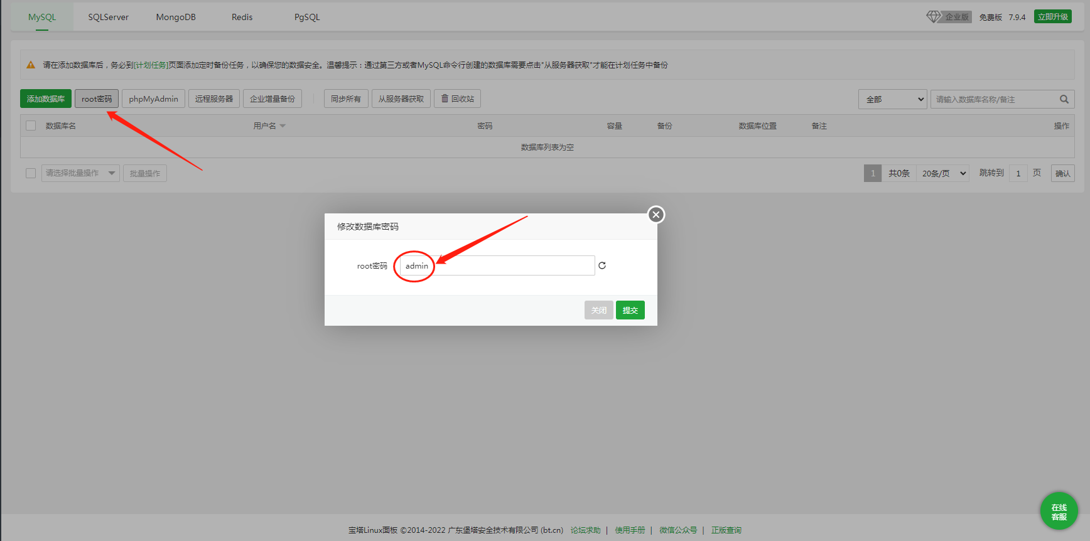This screenshot has width=1090, height=541.
Task: Open the 正版查询 footer link
Action: click(x=726, y=530)
